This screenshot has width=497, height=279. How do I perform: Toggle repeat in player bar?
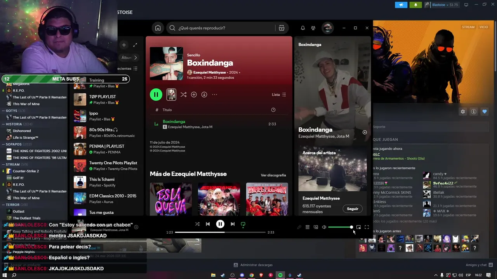(243, 224)
